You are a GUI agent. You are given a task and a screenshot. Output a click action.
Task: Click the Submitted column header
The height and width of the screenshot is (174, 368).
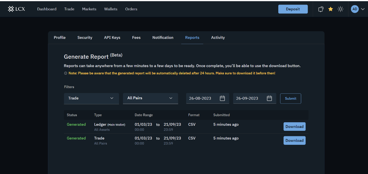[222, 115]
